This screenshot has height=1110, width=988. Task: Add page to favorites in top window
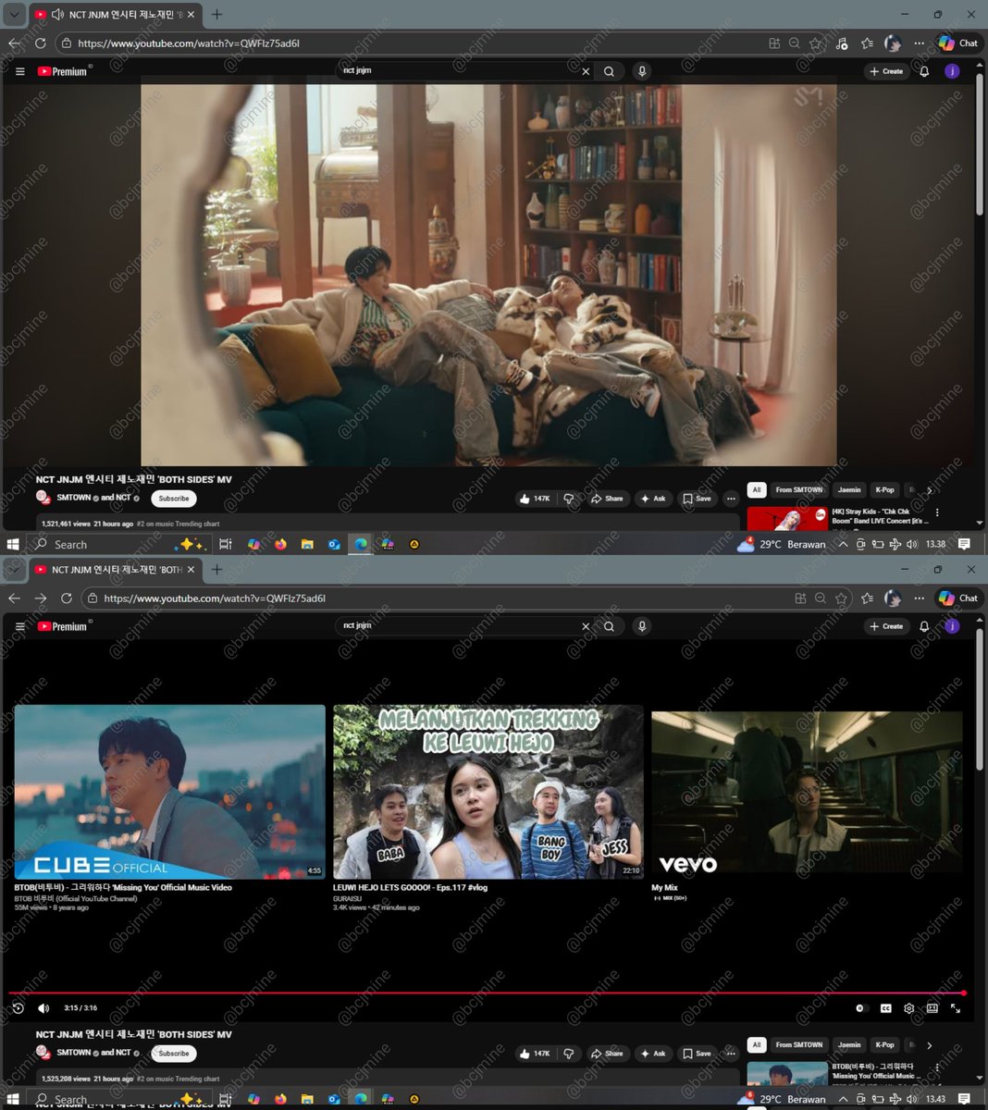[815, 43]
